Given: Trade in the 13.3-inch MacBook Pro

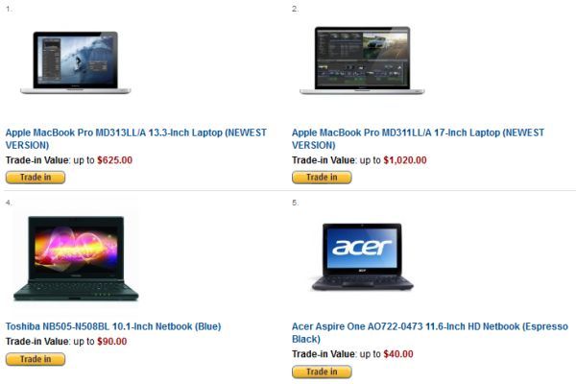Looking at the screenshot, I should (36, 177).
